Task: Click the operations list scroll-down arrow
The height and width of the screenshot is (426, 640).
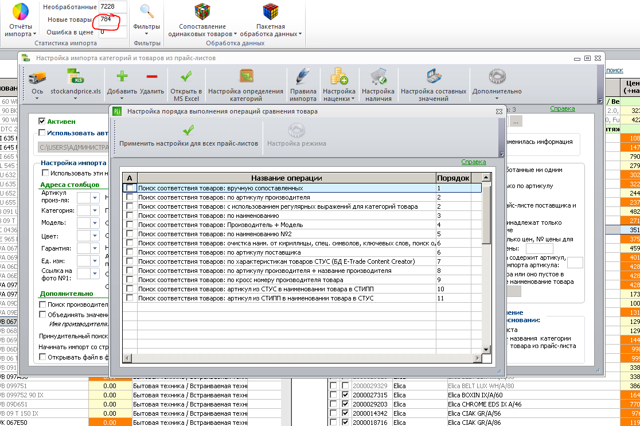Action: coord(486,349)
